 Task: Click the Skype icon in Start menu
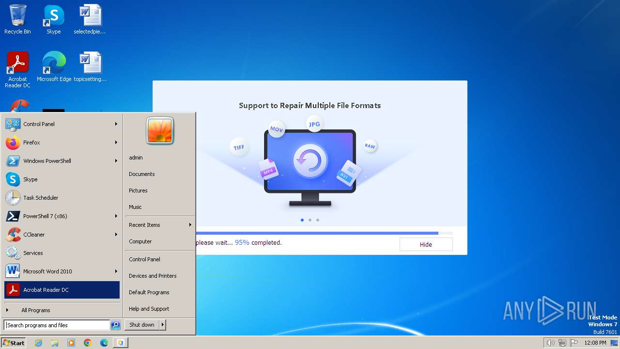pyautogui.click(x=13, y=179)
